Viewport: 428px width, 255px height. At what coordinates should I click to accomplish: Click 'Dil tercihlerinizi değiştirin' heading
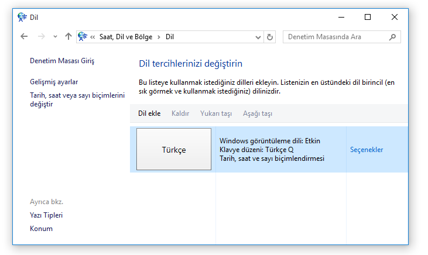190,64
